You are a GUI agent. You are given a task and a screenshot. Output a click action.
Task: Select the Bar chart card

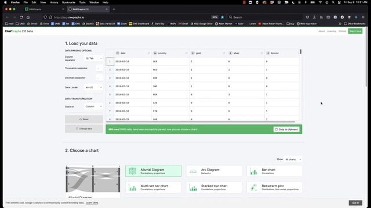(x=274, y=171)
